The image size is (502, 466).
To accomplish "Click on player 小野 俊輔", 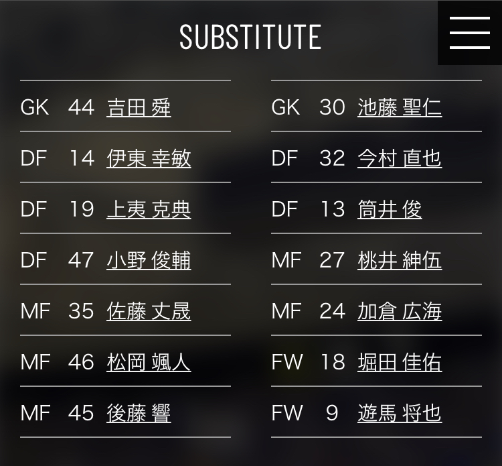I will pyautogui.click(x=149, y=260).
